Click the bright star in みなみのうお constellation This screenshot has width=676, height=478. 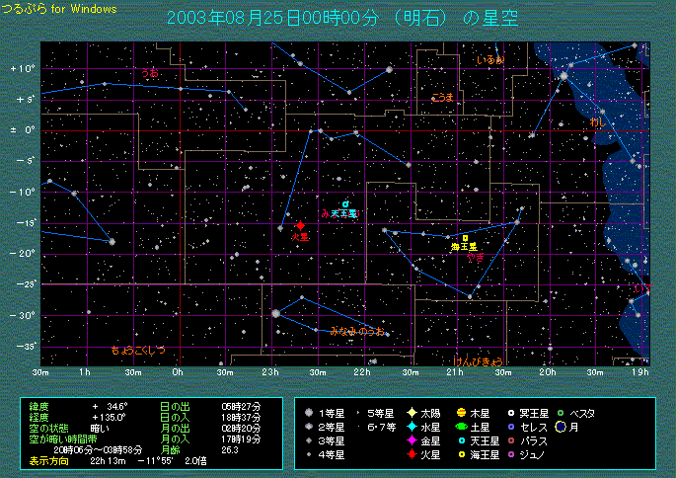(x=275, y=313)
